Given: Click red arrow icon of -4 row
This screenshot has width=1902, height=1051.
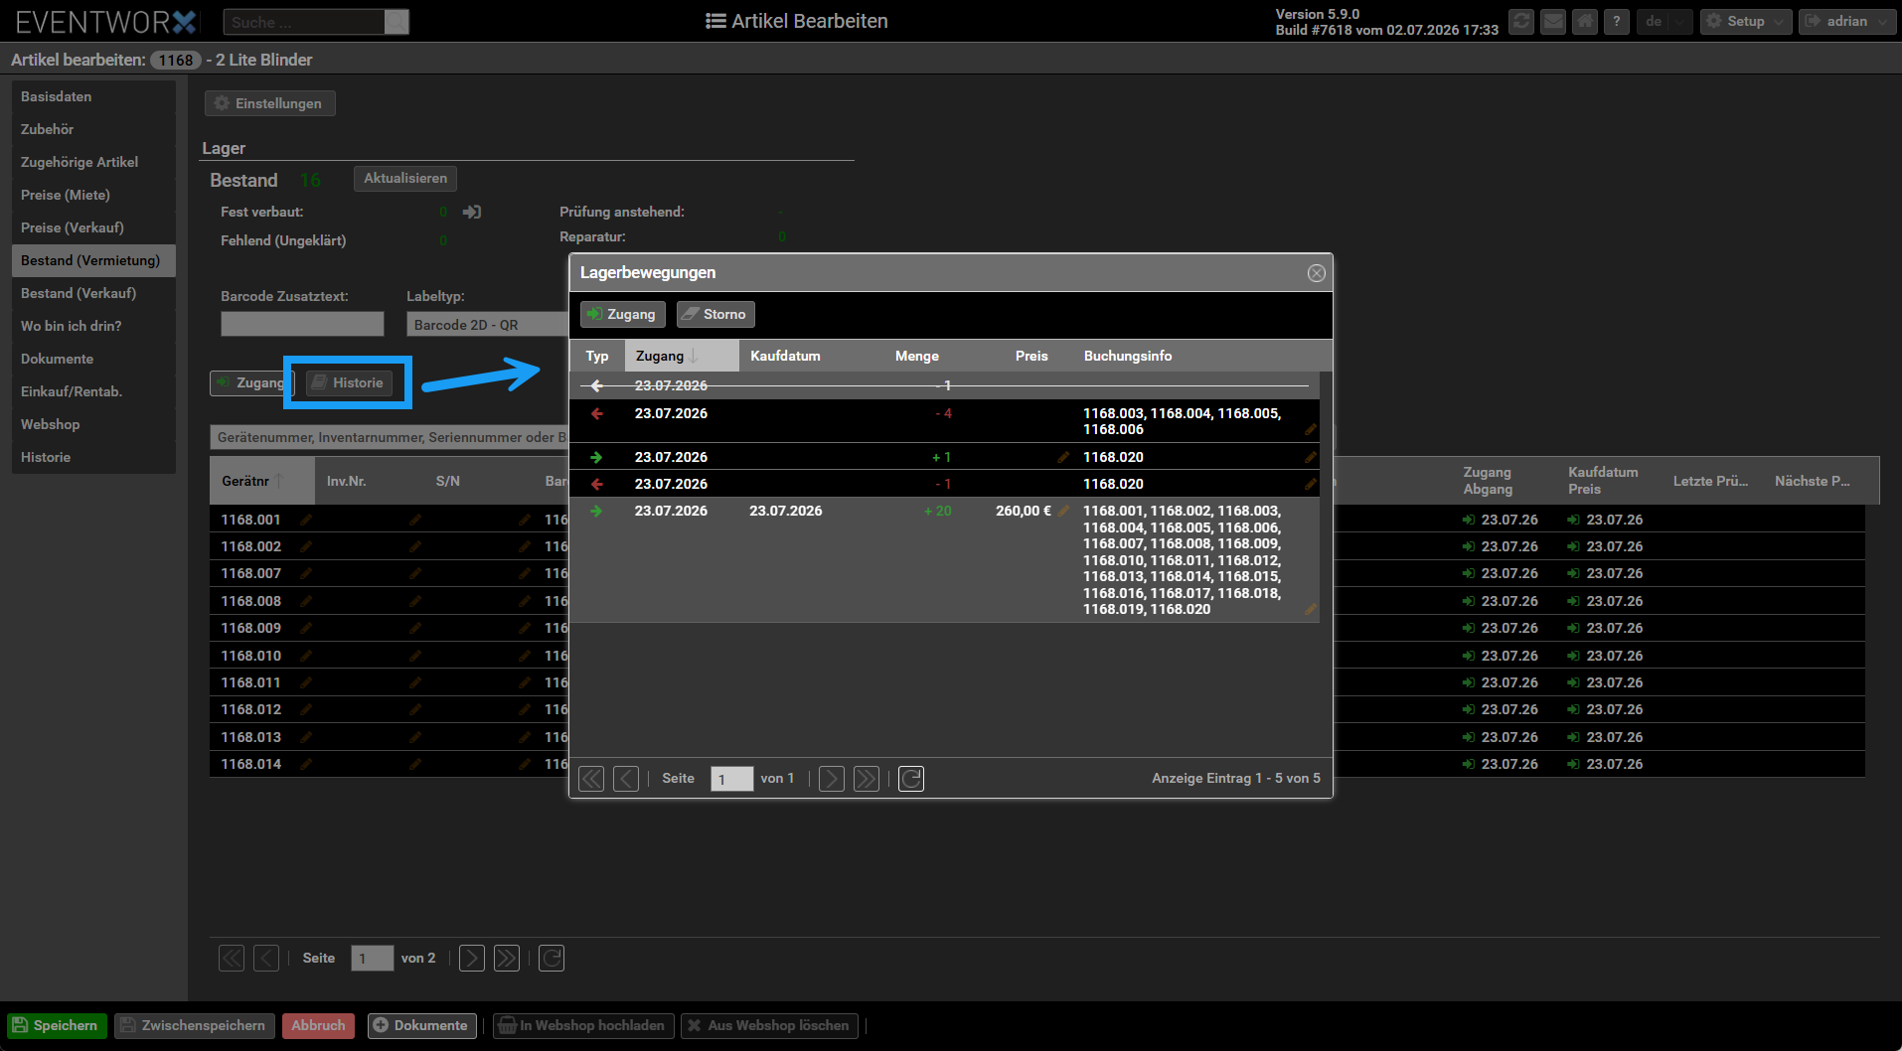Looking at the screenshot, I should pos(596,413).
